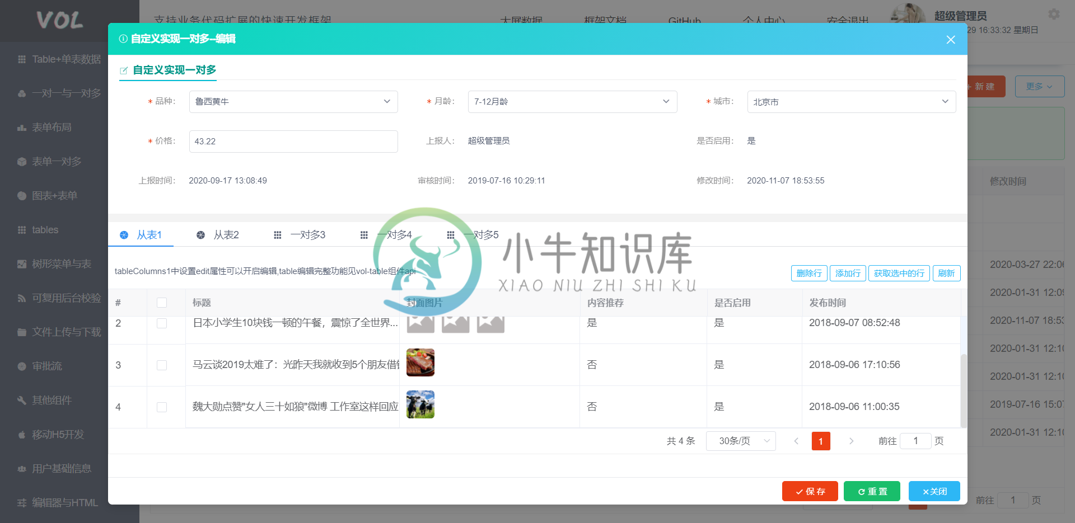
Task: Open the 月龄 dropdown showing 7-12月龄
Action: pyautogui.click(x=572, y=102)
